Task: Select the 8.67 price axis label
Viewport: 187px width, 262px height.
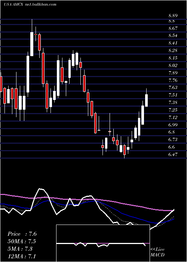Action: point(173,28)
